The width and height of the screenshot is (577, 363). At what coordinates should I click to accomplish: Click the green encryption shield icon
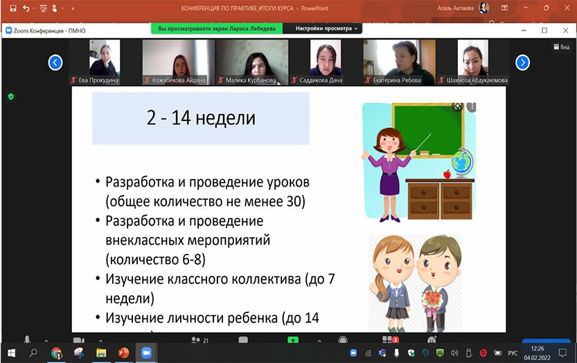click(x=10, y=97)
